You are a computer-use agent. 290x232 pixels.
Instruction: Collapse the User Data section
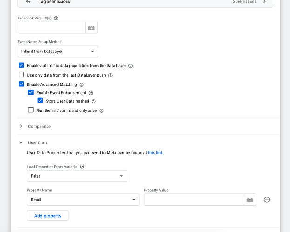(x=21, y=143)
